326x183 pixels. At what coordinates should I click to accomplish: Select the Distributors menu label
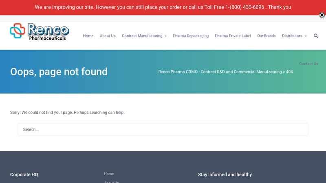(292, 36)
